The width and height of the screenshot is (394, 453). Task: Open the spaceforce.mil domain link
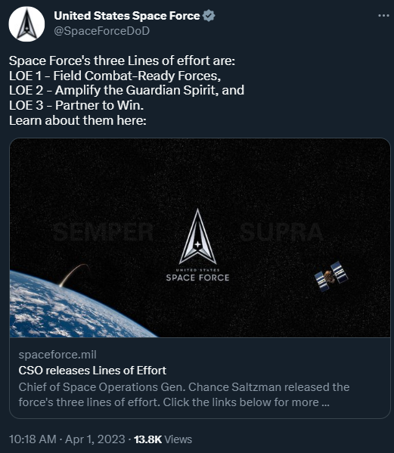click(57, 355)
